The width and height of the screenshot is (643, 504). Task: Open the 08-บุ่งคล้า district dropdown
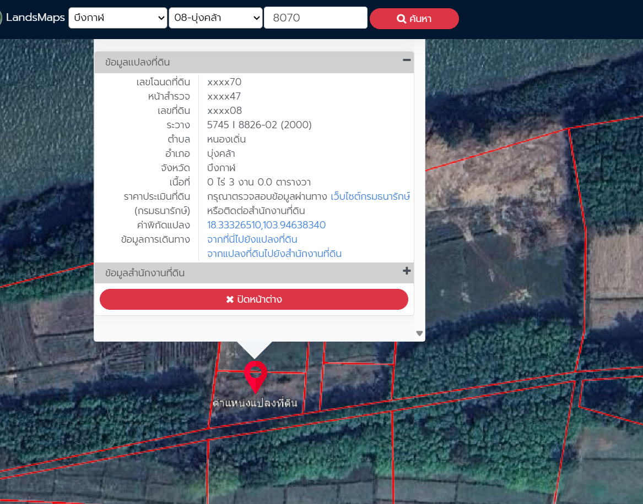click(x=215, y=18)
